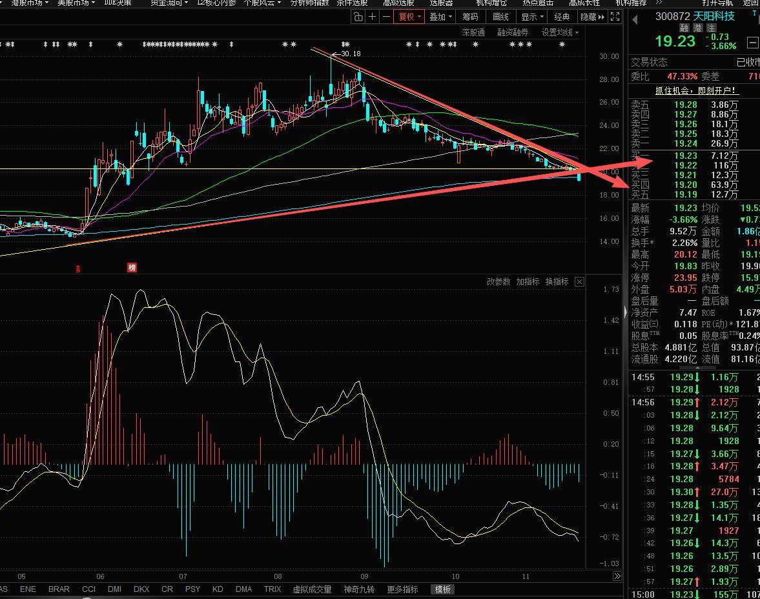This screenshot has width=760, height=599.
Task: Open the 美股市场 top menu dropdown
Action: 76,3
